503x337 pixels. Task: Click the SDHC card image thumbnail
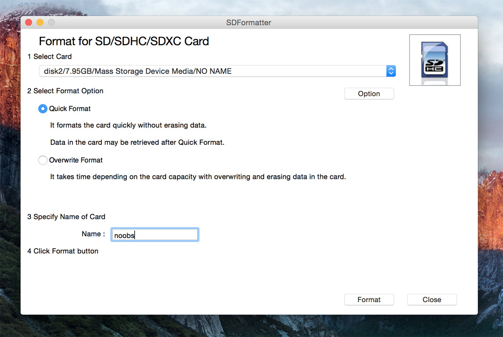(435, 60)
